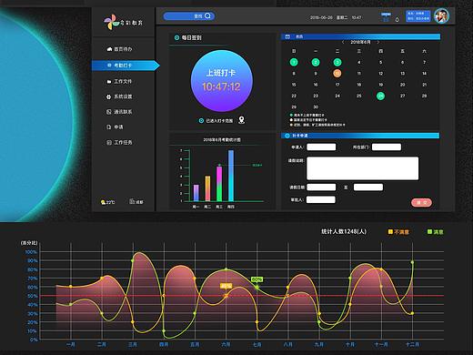The width and height of the screenshot is (473, 355).
Task: Select day 22 in the calendar
Action: (x=294, y=96)
